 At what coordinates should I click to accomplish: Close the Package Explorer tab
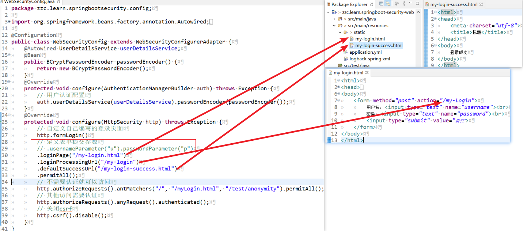click(371, 4)
